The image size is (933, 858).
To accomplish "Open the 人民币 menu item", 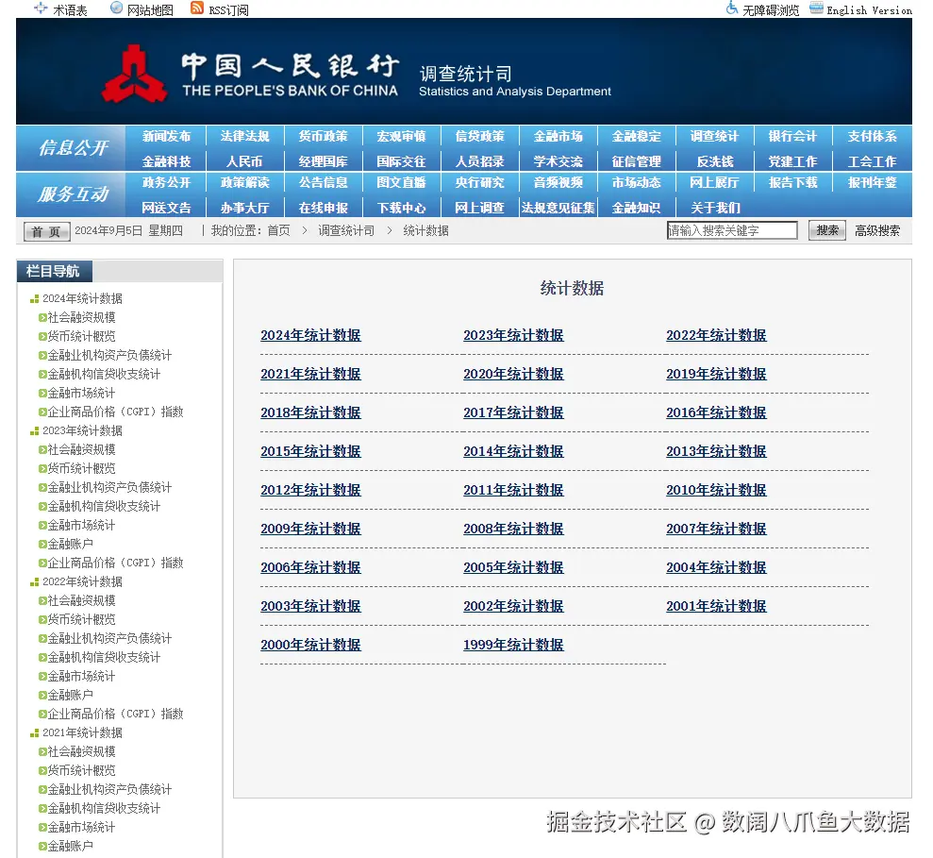I will 244,162.
